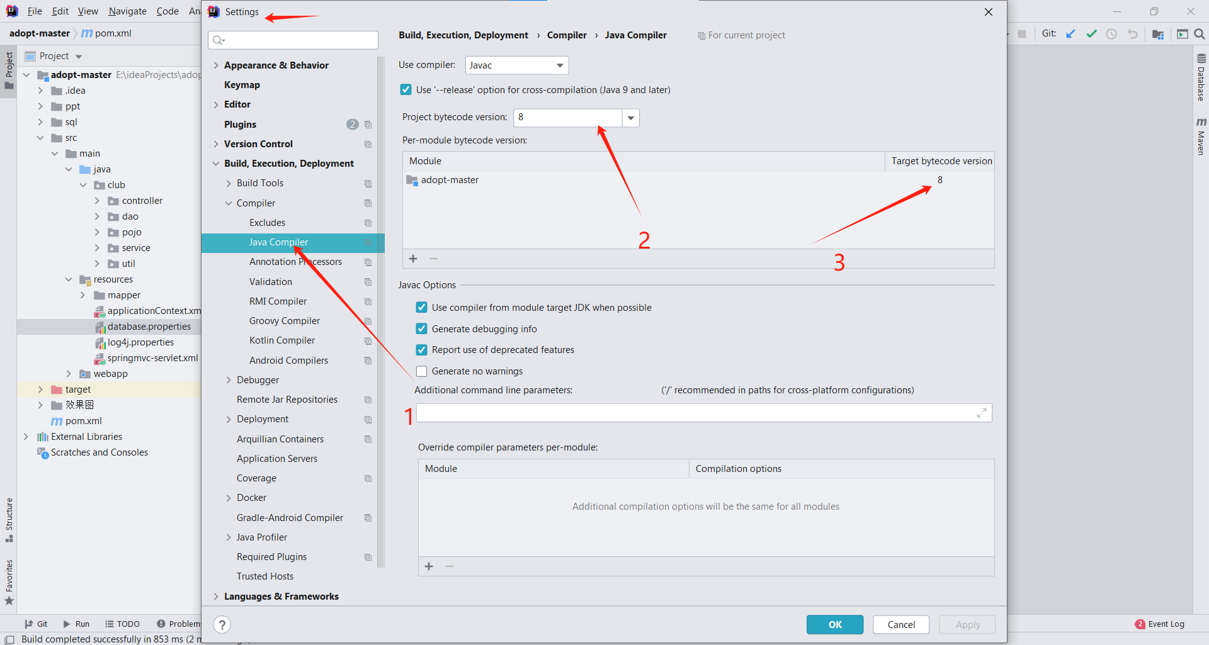Select Annotation Processors settings page

[295, 262]
